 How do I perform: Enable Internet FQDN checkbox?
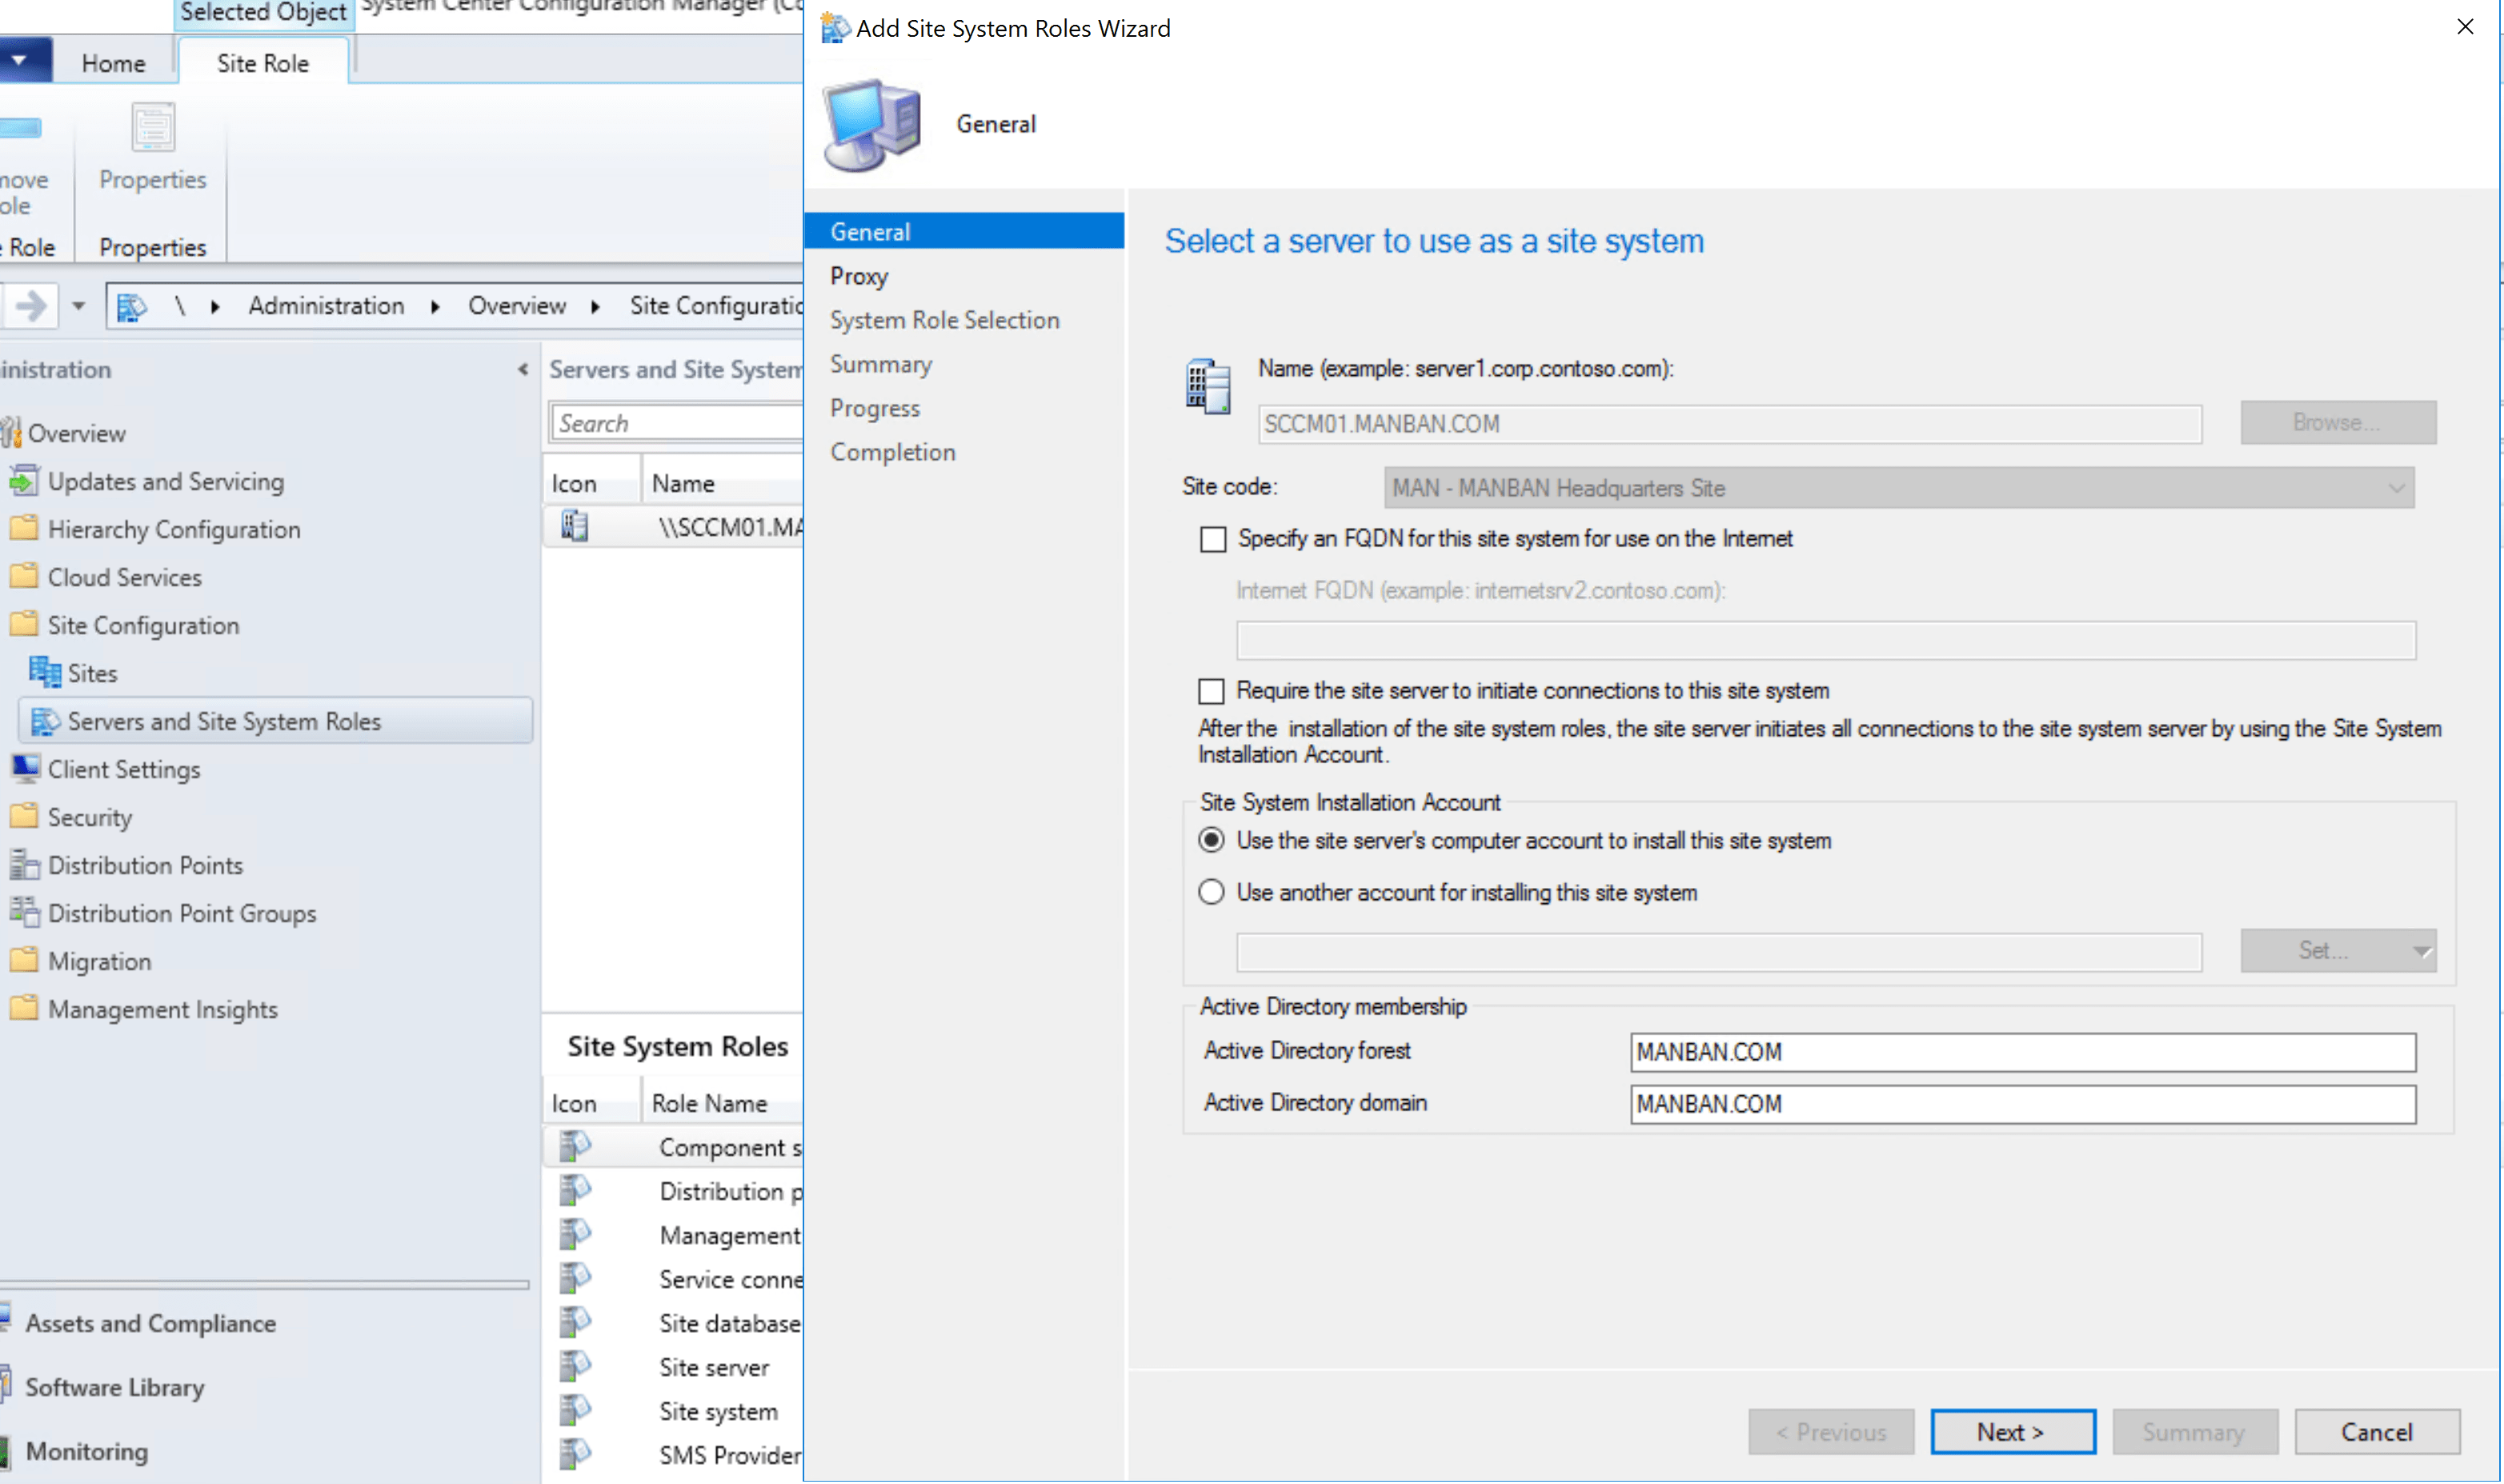(x=1212, y=539)
